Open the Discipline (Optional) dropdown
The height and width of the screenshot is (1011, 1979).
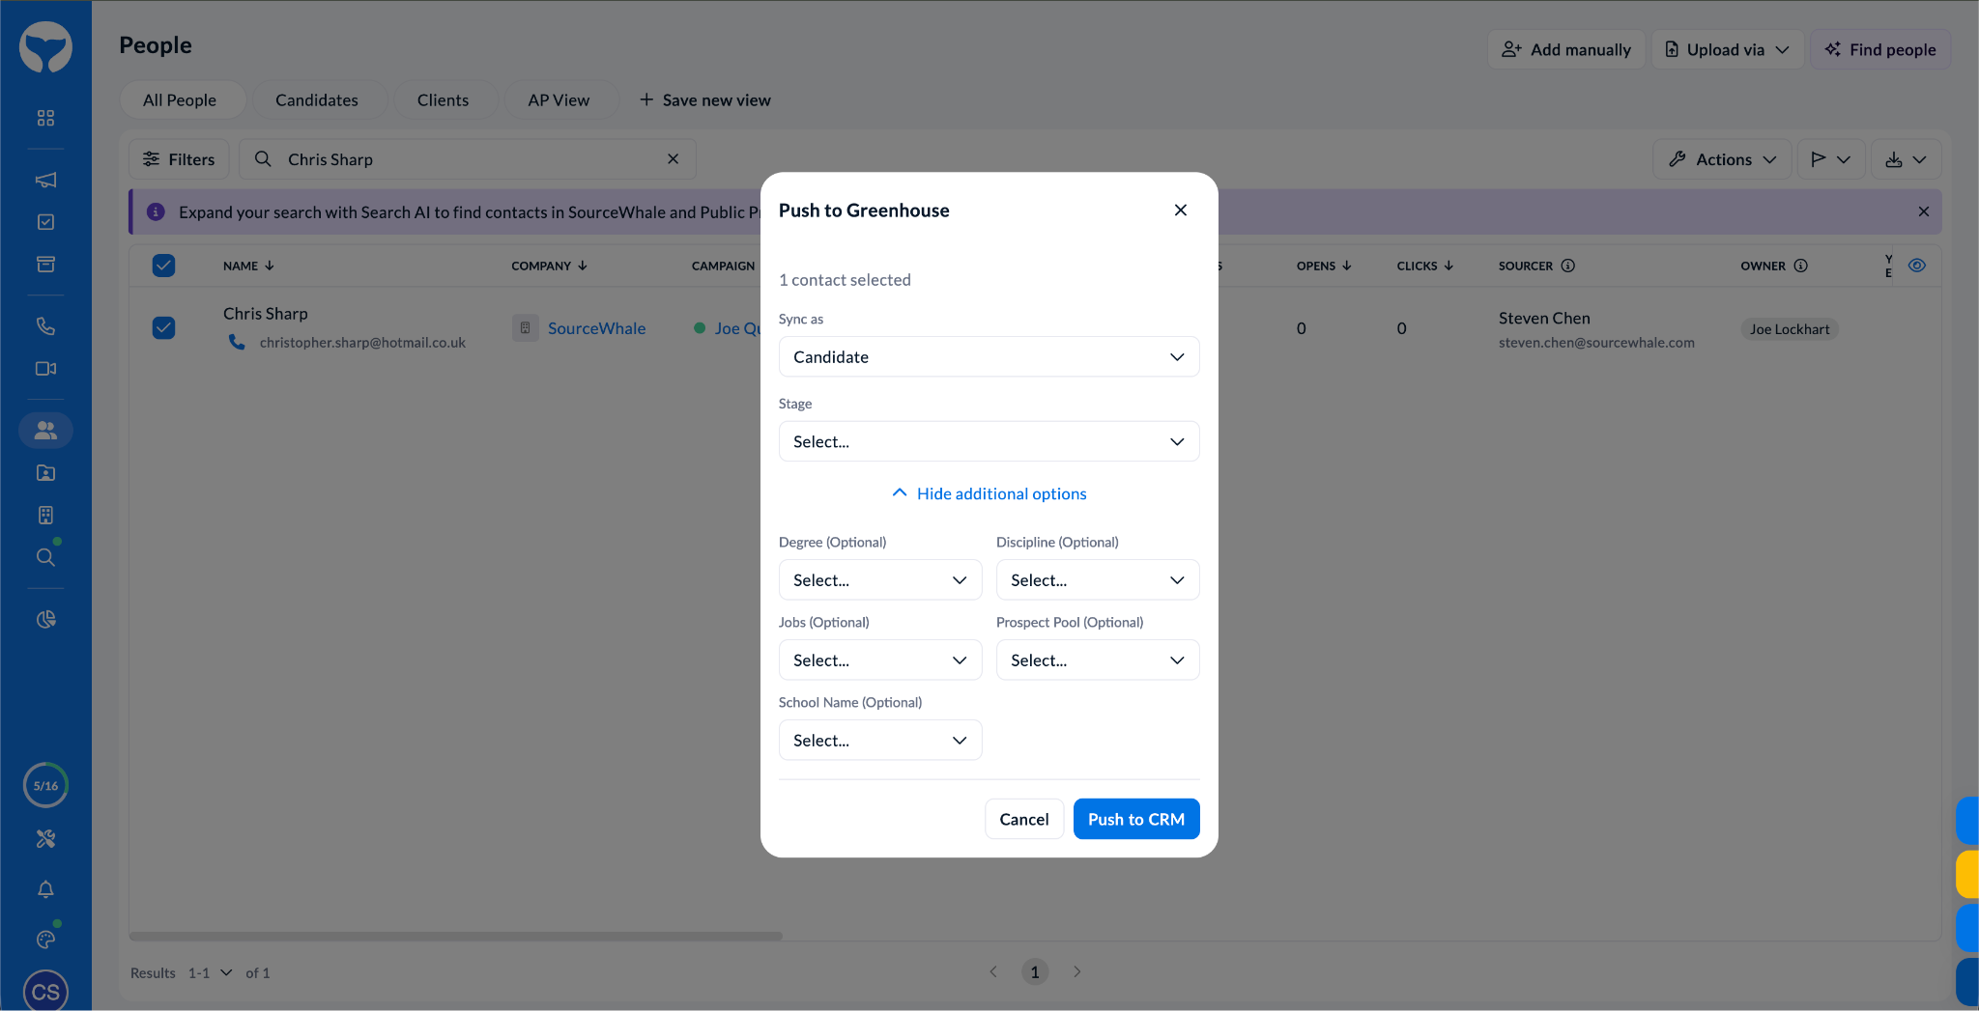pyautogui.click(x=1098, y=580)
